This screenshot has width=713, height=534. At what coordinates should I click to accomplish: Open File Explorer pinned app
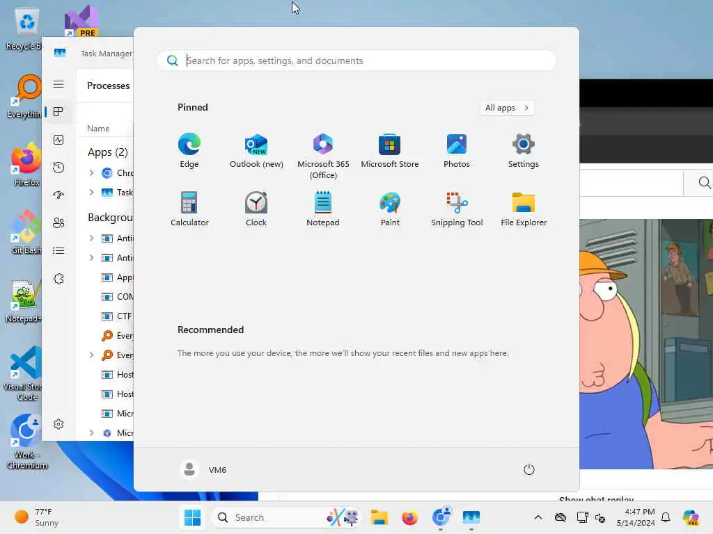(x=524, y=209)
